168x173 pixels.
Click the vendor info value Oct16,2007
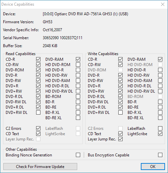click(52, 30)
